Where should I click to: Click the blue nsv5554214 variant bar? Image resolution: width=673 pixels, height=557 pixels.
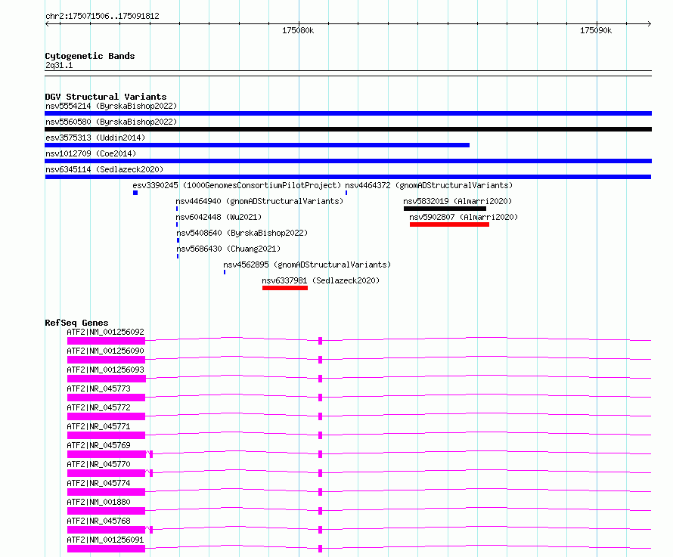[x=348, y=113]
